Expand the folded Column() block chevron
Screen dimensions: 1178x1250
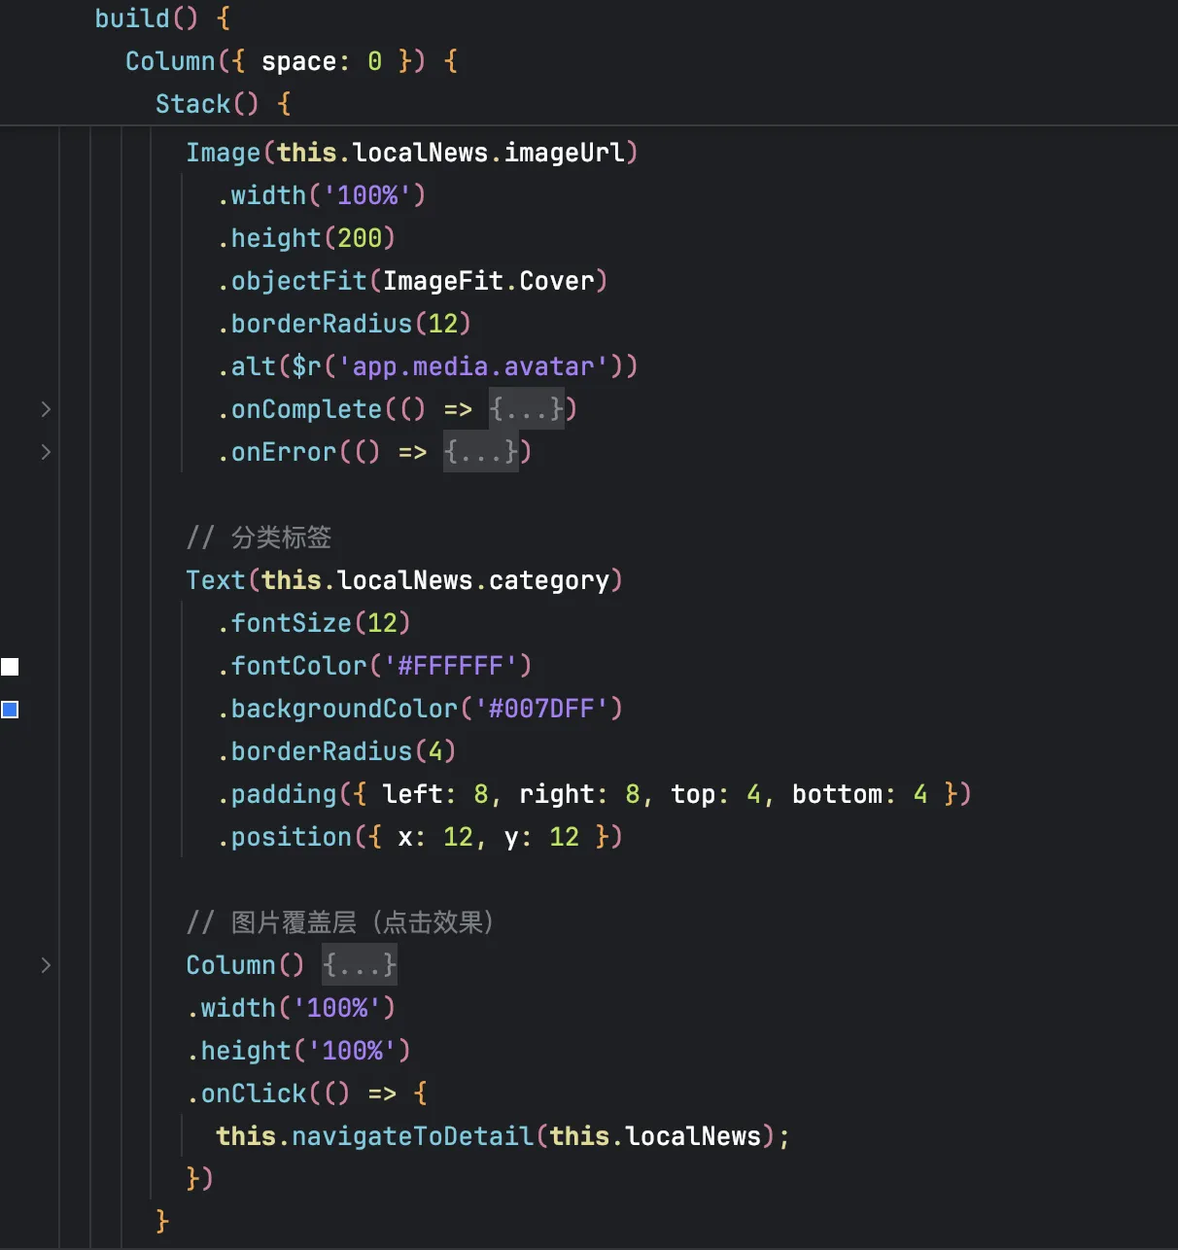46,965
